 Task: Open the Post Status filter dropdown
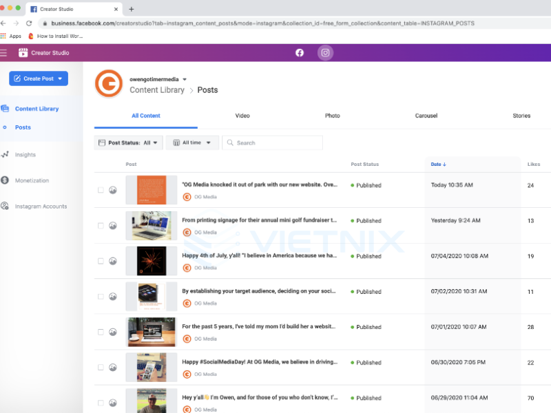point(128,142)
